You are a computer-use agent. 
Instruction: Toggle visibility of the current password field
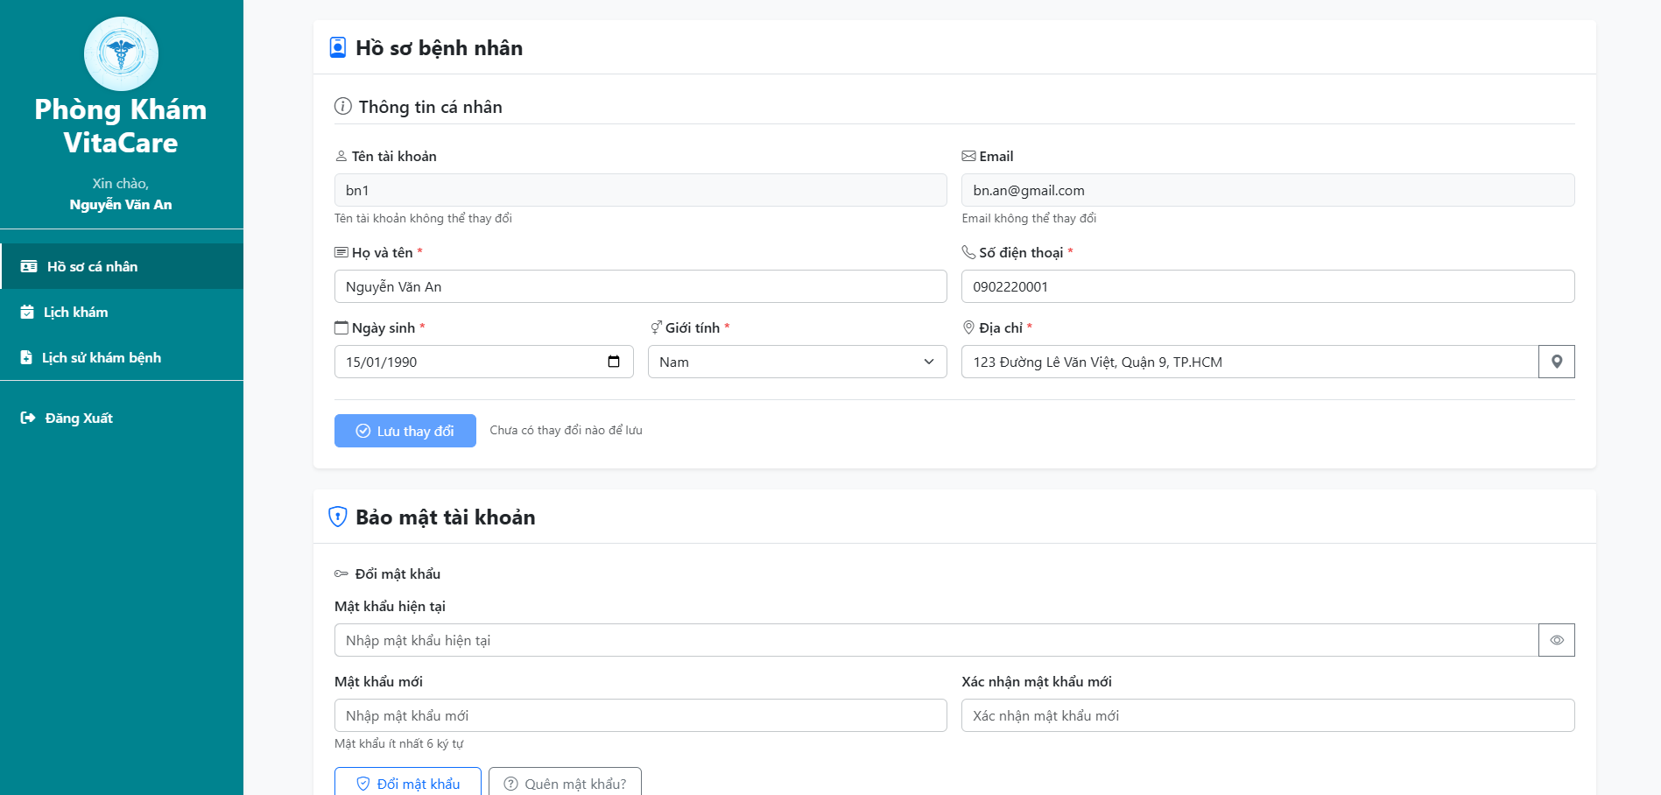[x=1556, y=640]
